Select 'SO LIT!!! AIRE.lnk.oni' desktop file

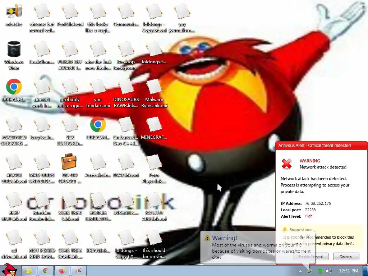(154, 207)
